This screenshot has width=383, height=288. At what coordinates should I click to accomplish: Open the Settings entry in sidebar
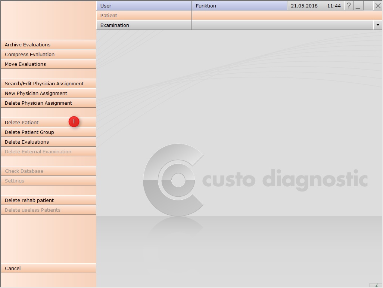click(49, 181)
